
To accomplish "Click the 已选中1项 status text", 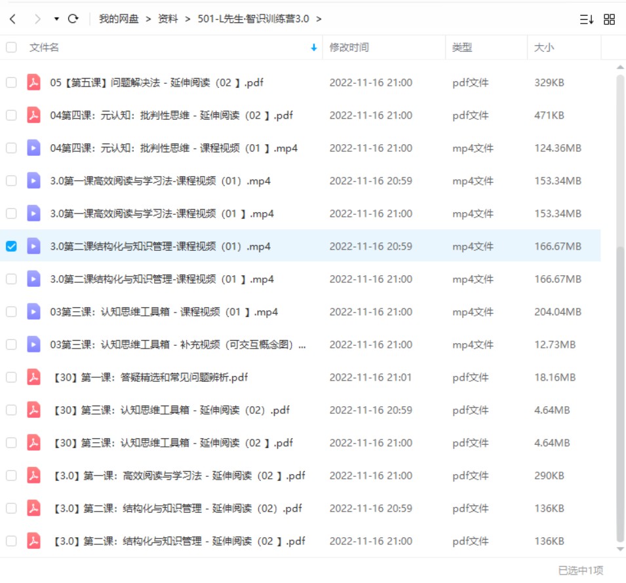I will pos(581,571).
